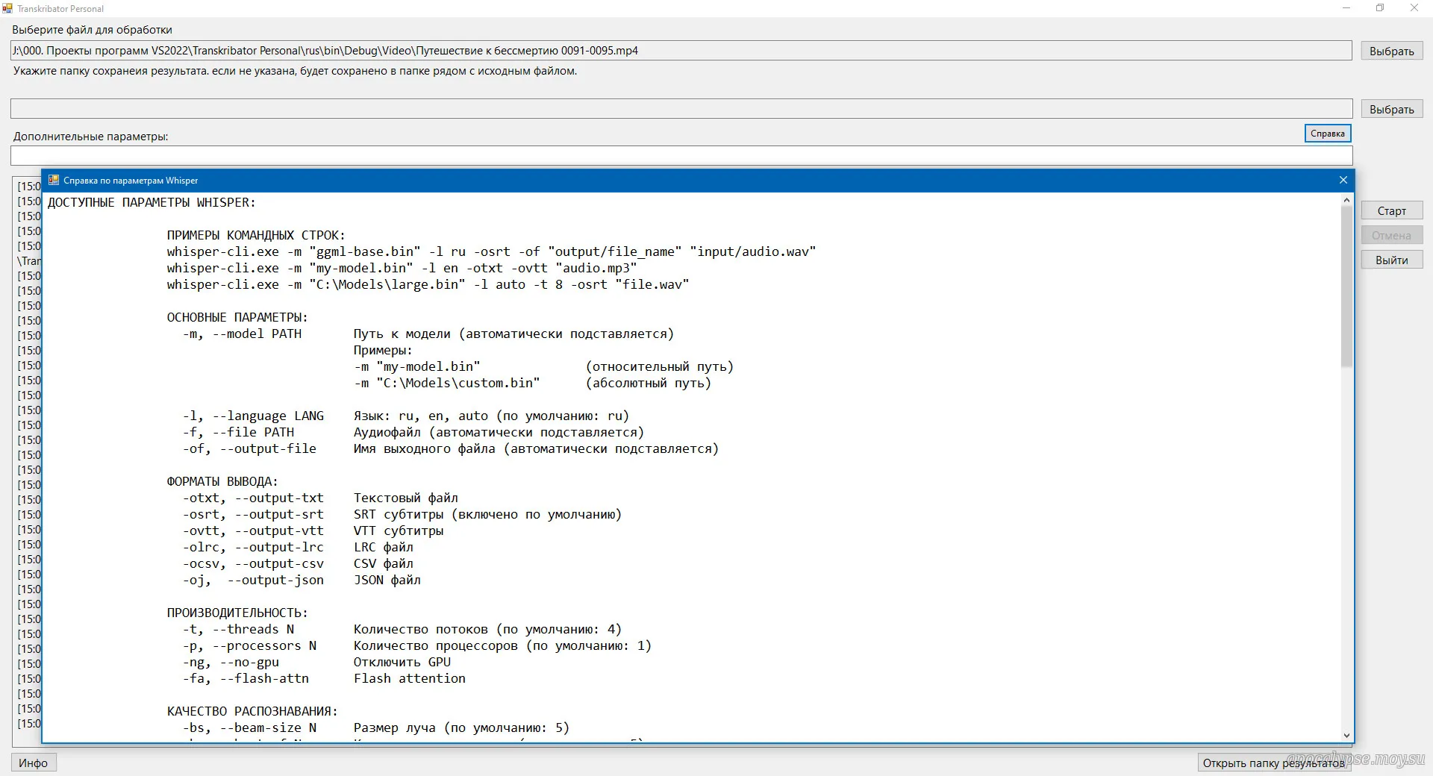The image size is (1433, 776).
Task: Close the Whisper parameters help dialog
Action: pos(1343,180)
